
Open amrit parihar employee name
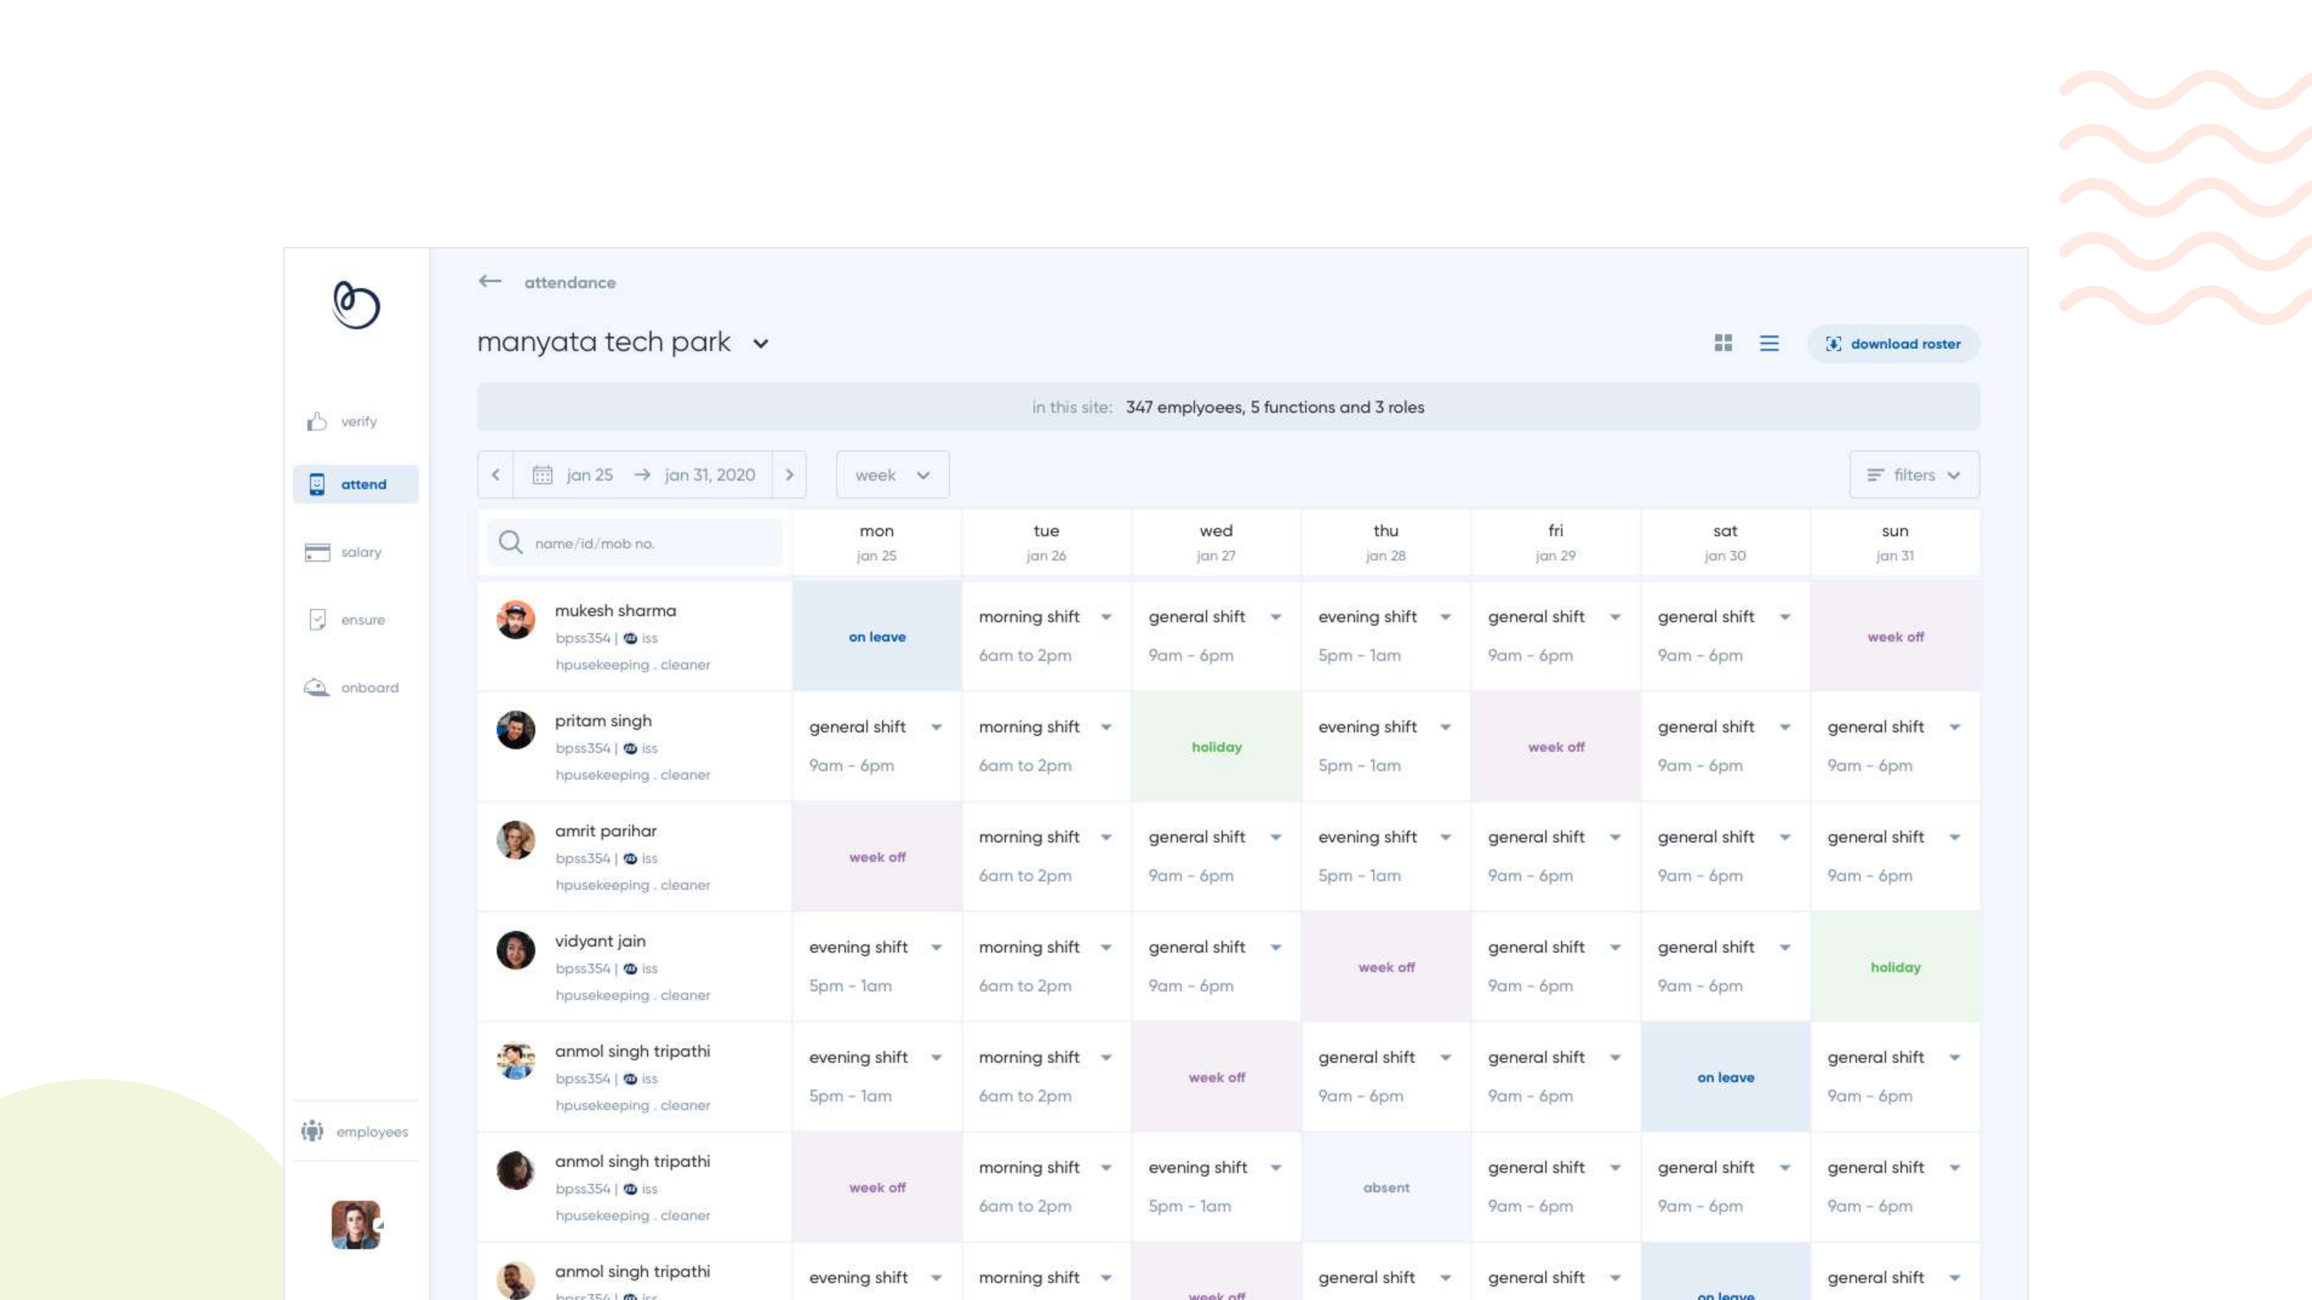(x=606, y=832)
